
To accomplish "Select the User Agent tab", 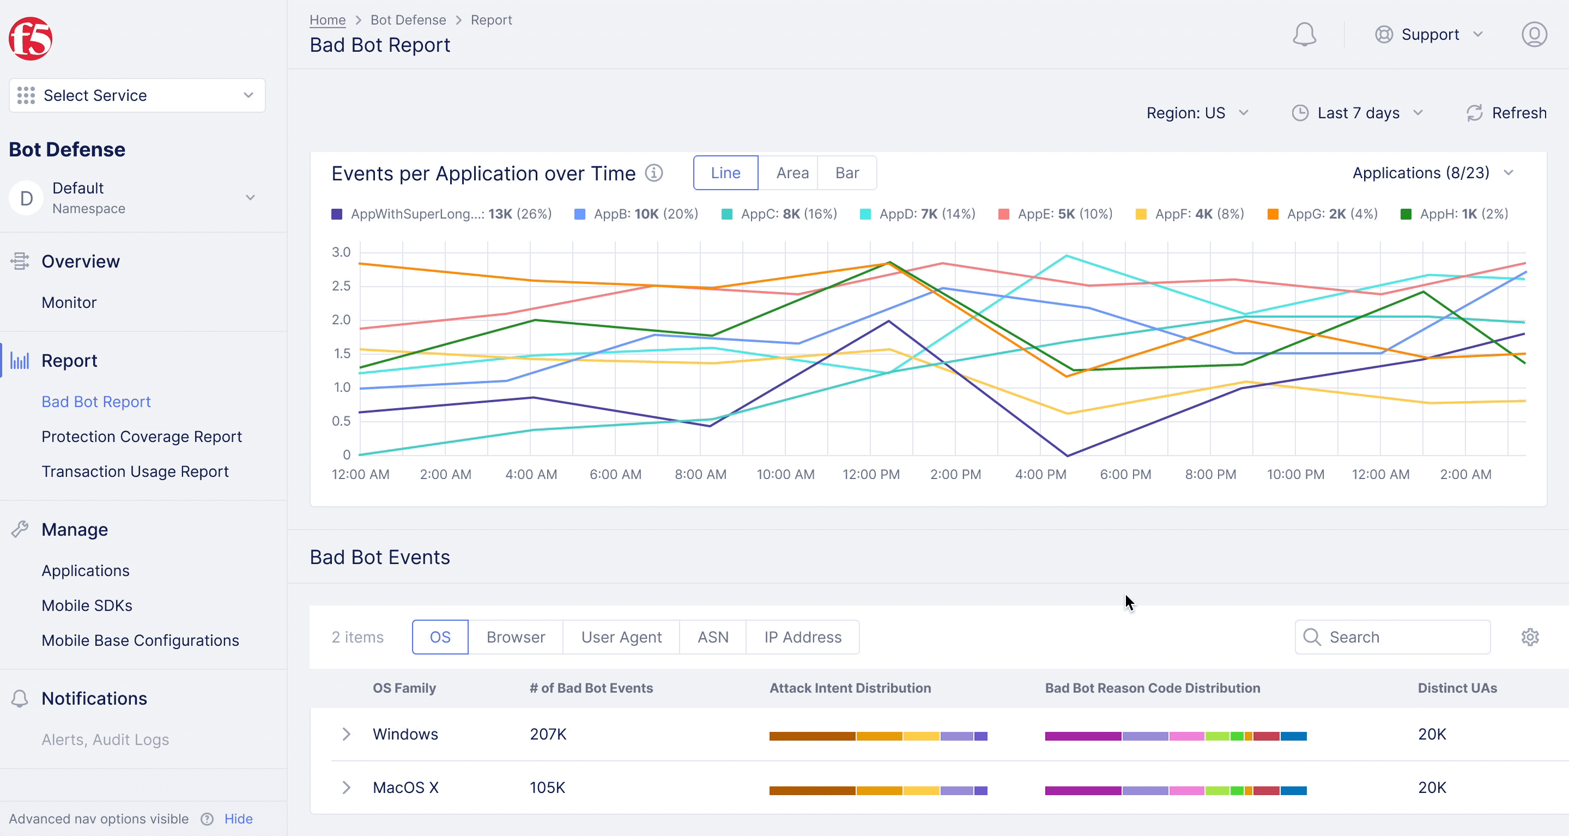I will pos(621,638).
